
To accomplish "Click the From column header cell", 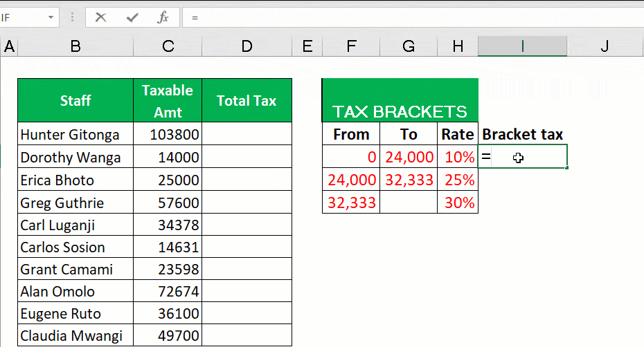I will (351, 133).
